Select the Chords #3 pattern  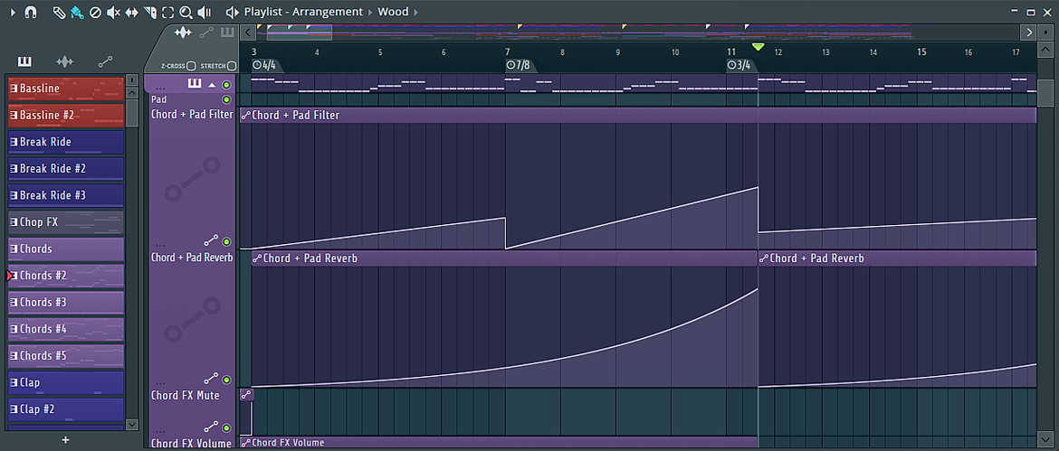click(x=65, y=302)
